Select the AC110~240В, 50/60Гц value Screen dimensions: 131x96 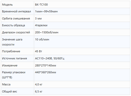(50, 58)
